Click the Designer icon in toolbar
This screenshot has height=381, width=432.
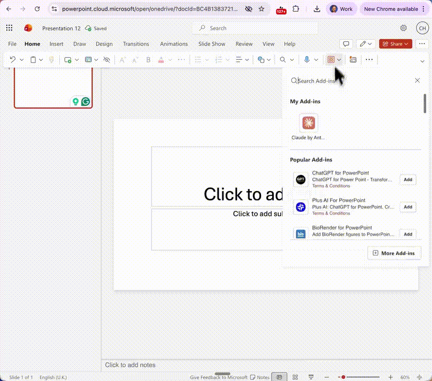pos(353,60)
